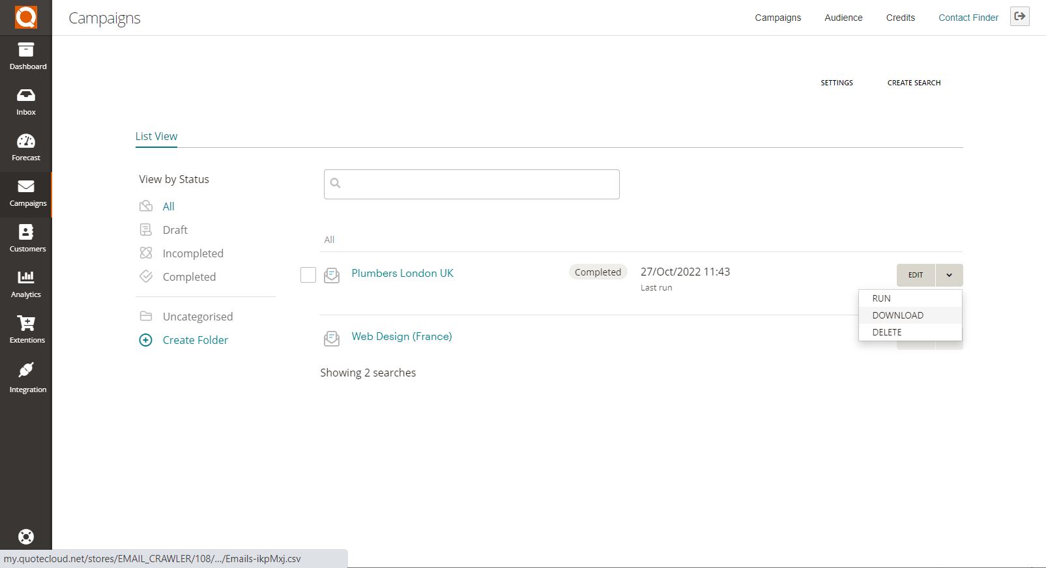1046x568 pixels.
Task: Click the 27/Oct/2022 11:43 last run date
Action: tap(685, 272)
